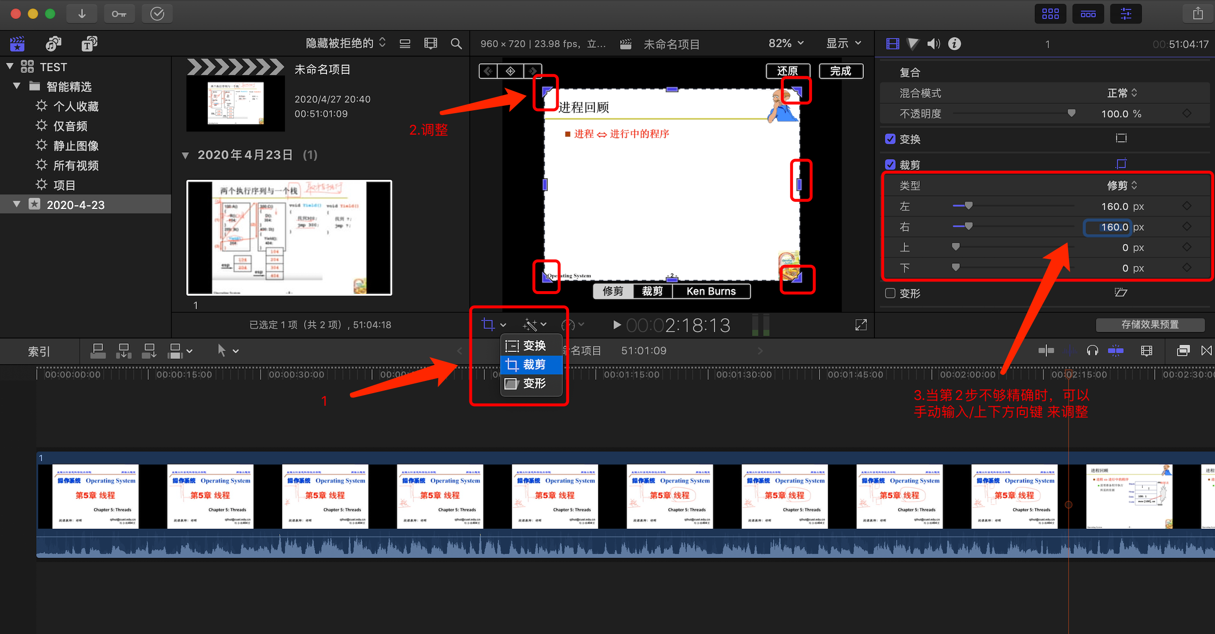Toggle the inspector panel
The height and width of the screenshot is (634, 1215).
[1125, 14]
